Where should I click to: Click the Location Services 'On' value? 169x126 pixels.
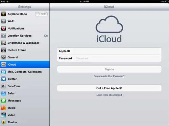[x=46, y=36]
